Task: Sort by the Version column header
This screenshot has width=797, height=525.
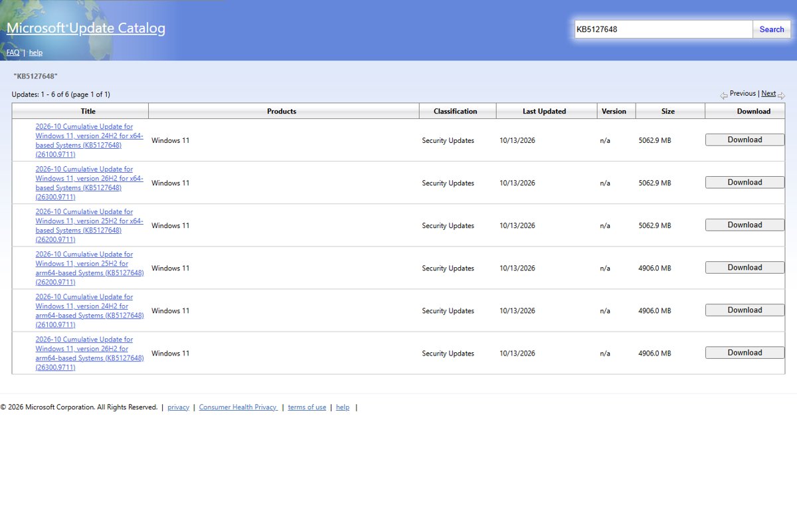Action: click(x=616, y=111)
